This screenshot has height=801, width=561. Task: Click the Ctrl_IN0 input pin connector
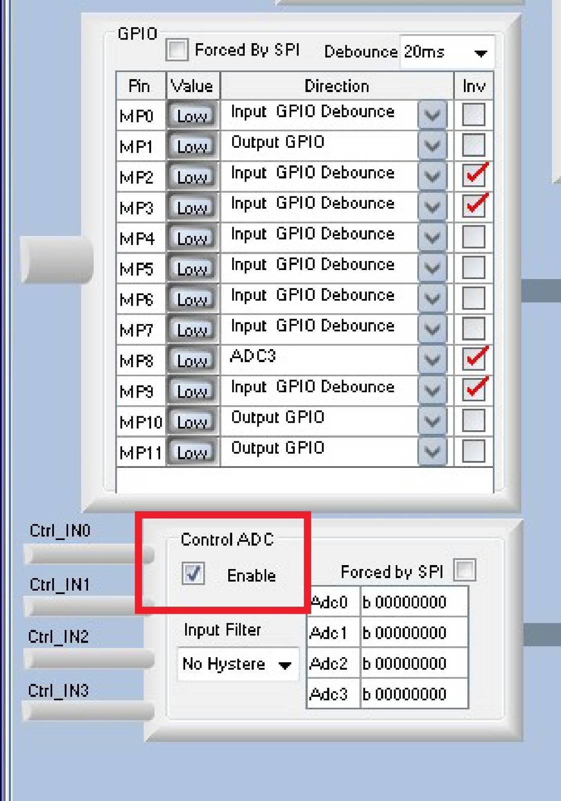click(x=89, y=555)
